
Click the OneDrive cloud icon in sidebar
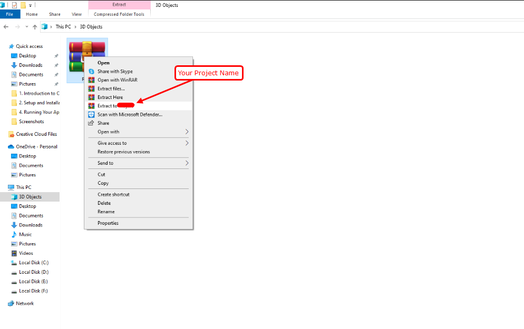point(11,147)
